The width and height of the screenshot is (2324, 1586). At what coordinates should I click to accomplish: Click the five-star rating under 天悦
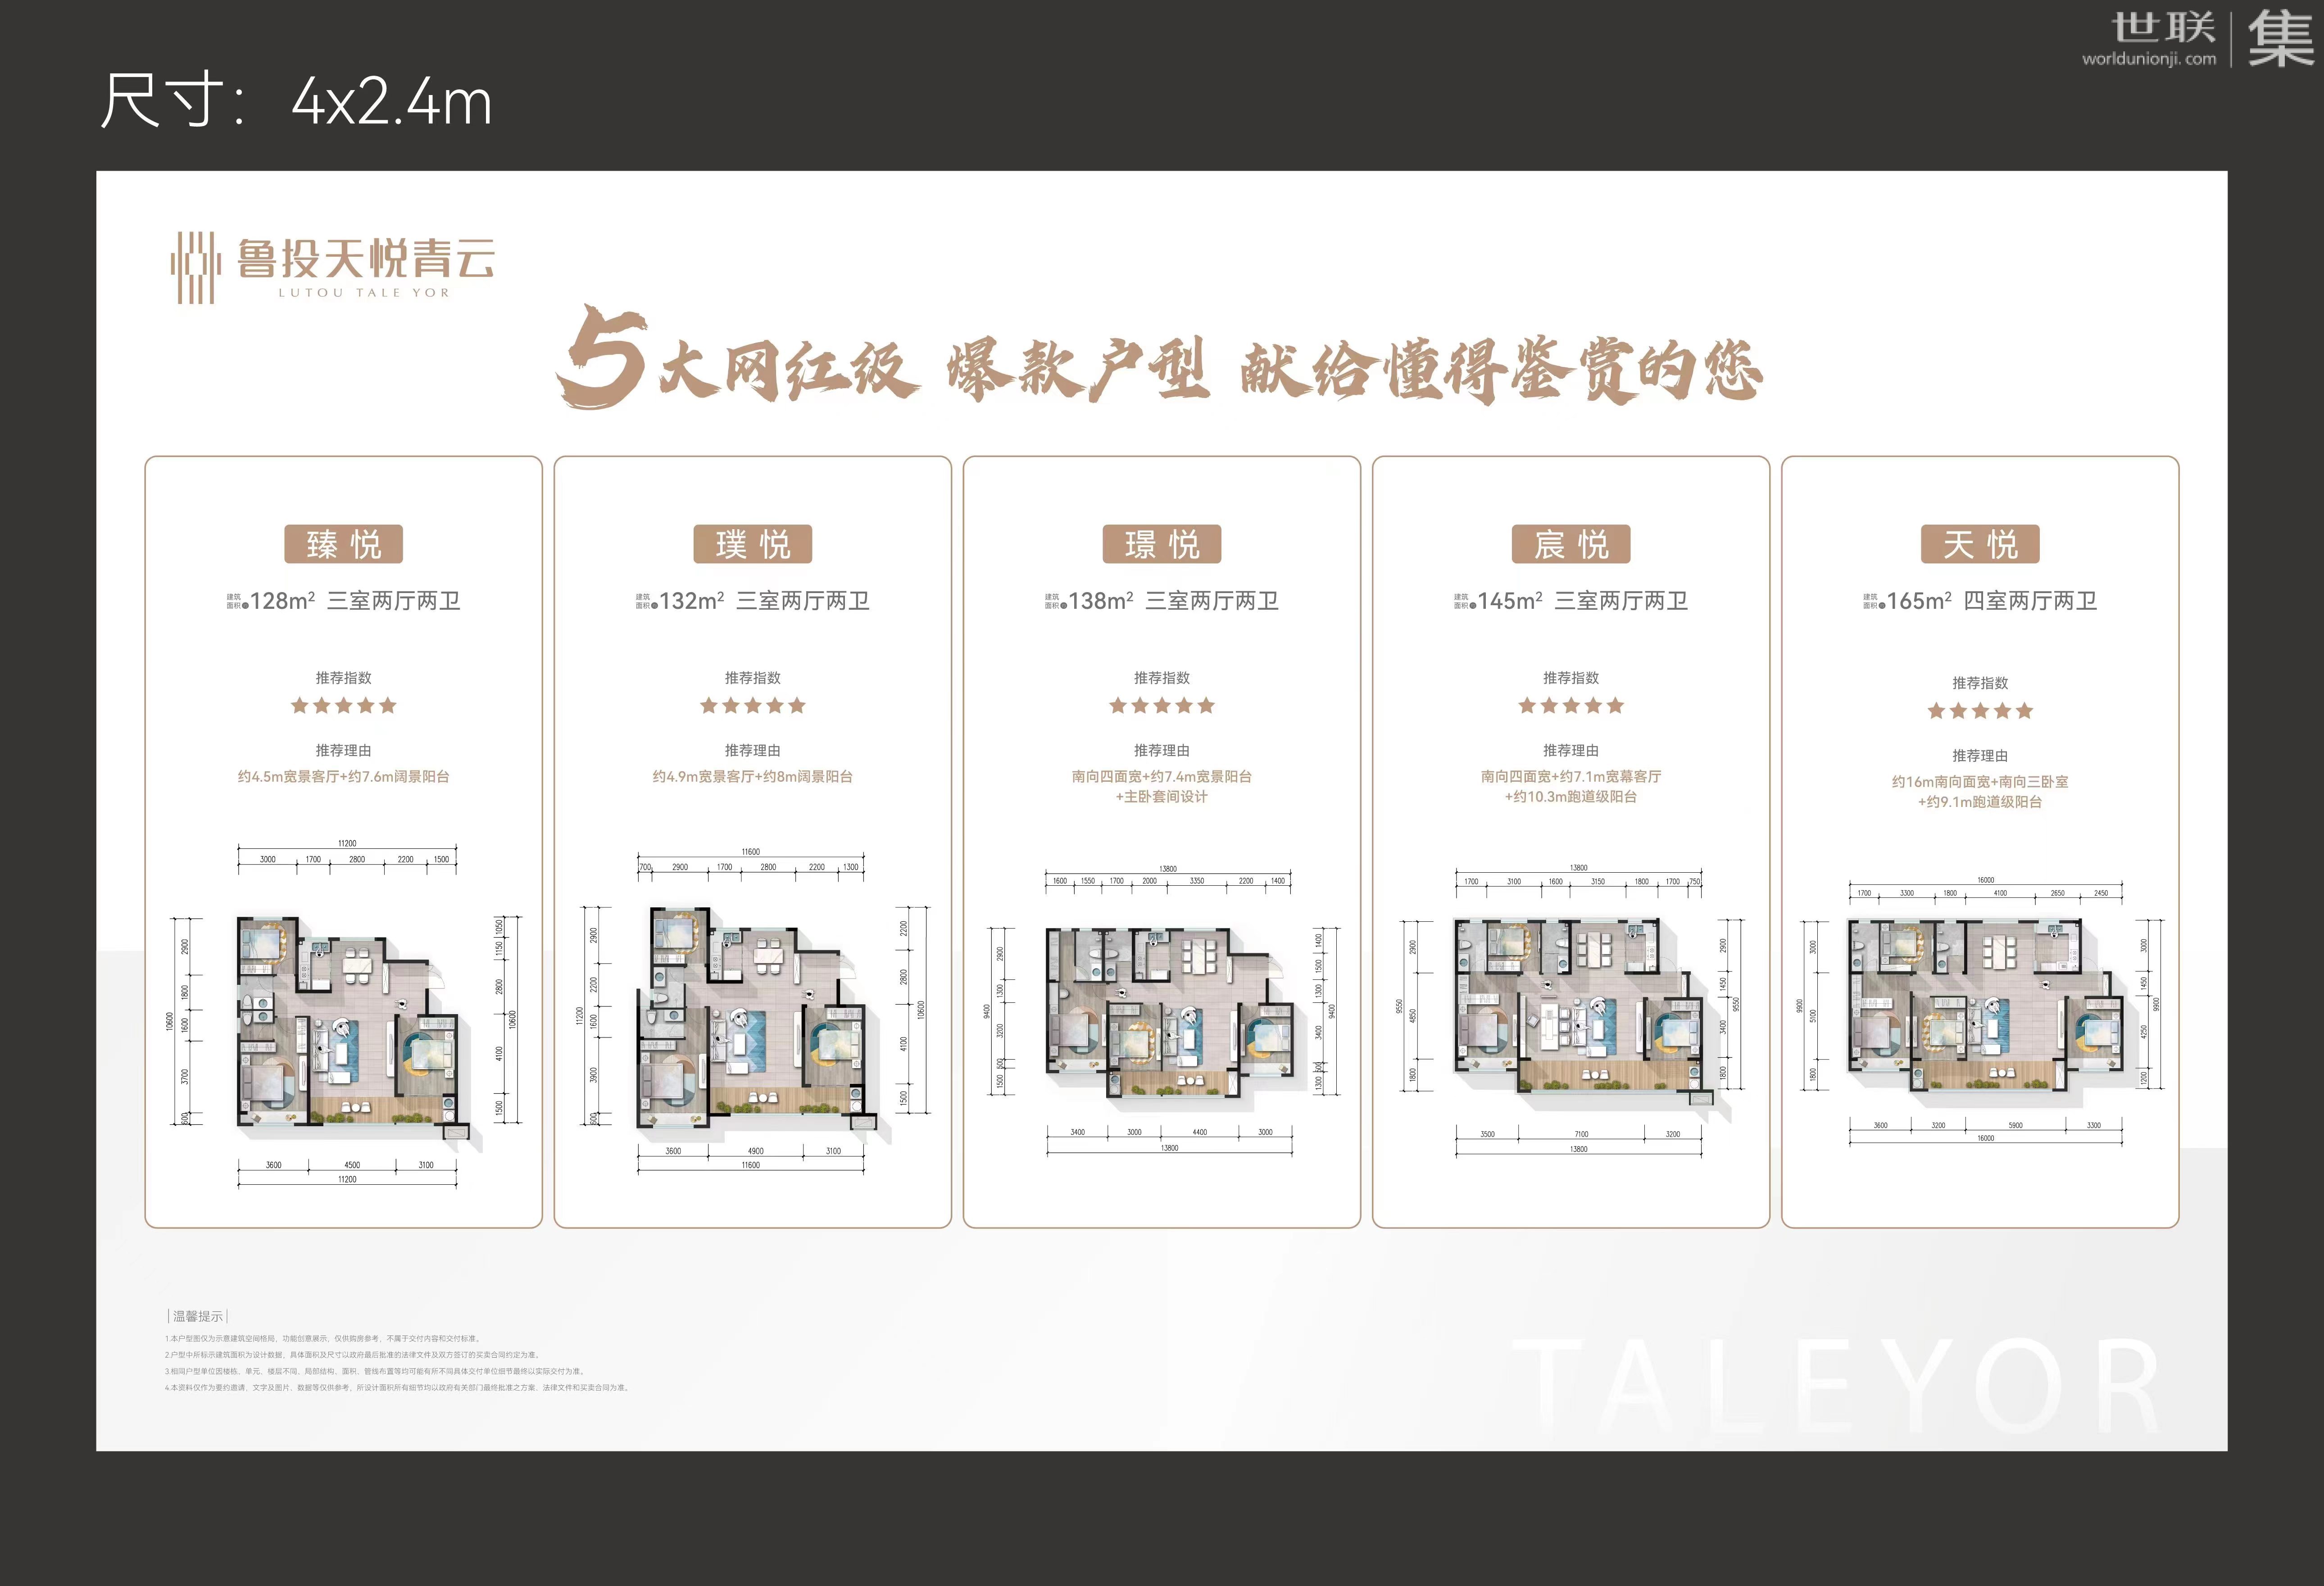coord(1979,711)
